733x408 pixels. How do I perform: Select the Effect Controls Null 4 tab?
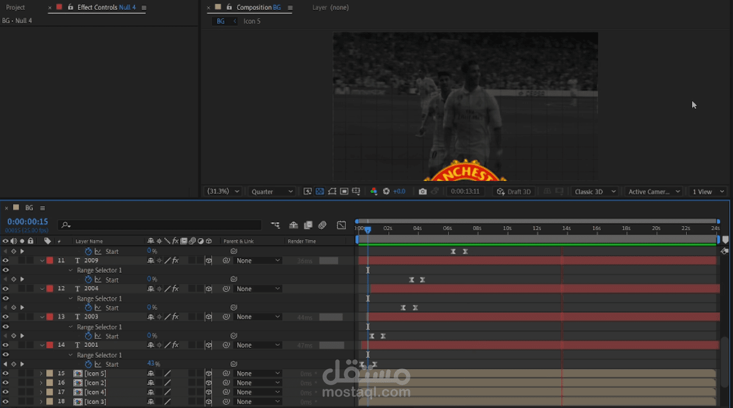(107, 7)
